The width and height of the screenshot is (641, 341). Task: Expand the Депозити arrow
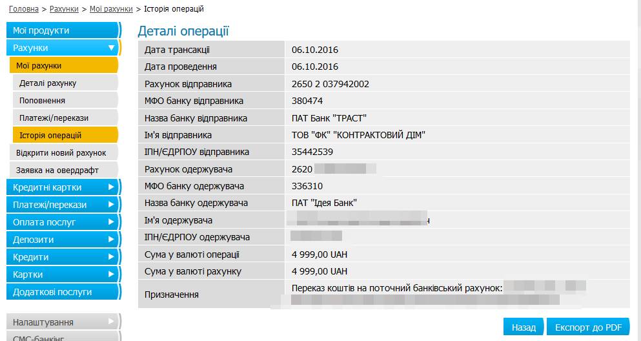point(111,240)
